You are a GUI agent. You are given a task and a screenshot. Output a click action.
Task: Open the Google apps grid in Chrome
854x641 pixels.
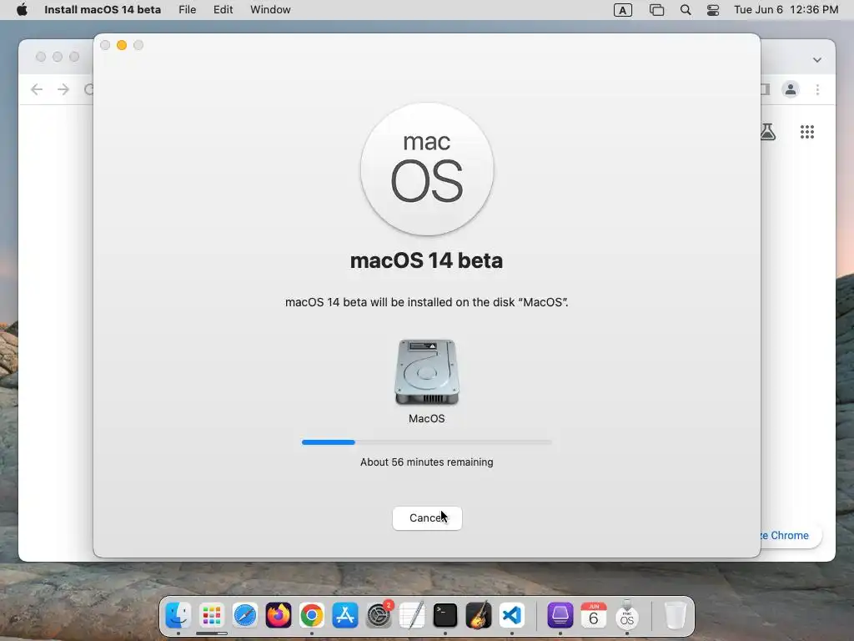pyautogui.click(x=807, y=132)
